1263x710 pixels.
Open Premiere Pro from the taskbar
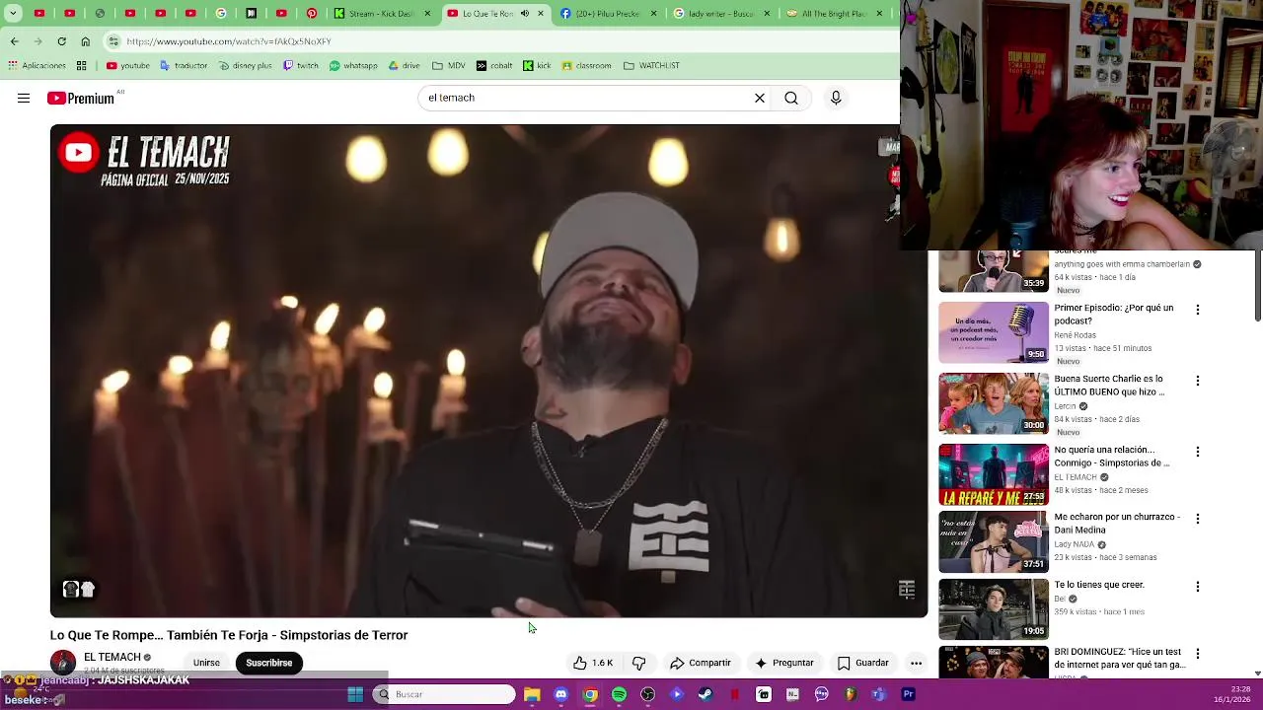tap(908, 694)
